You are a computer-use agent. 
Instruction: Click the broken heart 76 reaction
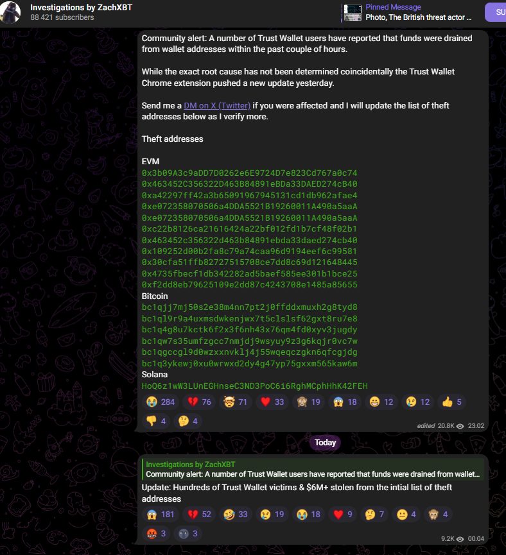coord(200,402)
